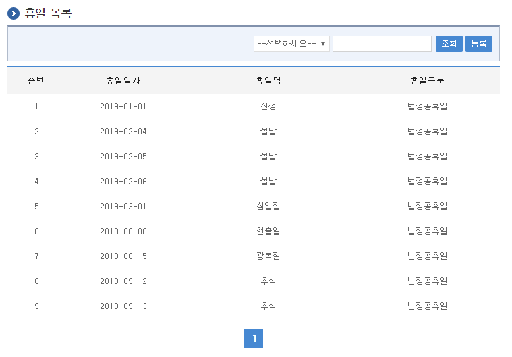The width and height of the screenshot is (512, 357).
Task: Open the 삼일절 holiday entry
Action: (268, 207)
